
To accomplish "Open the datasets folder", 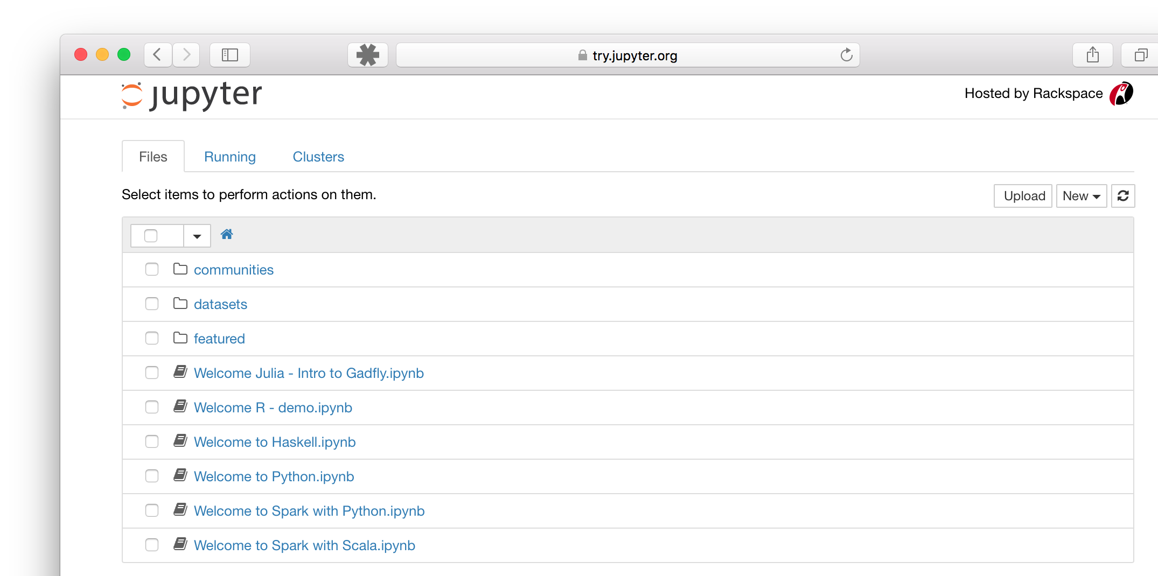I will click(220, 304).
